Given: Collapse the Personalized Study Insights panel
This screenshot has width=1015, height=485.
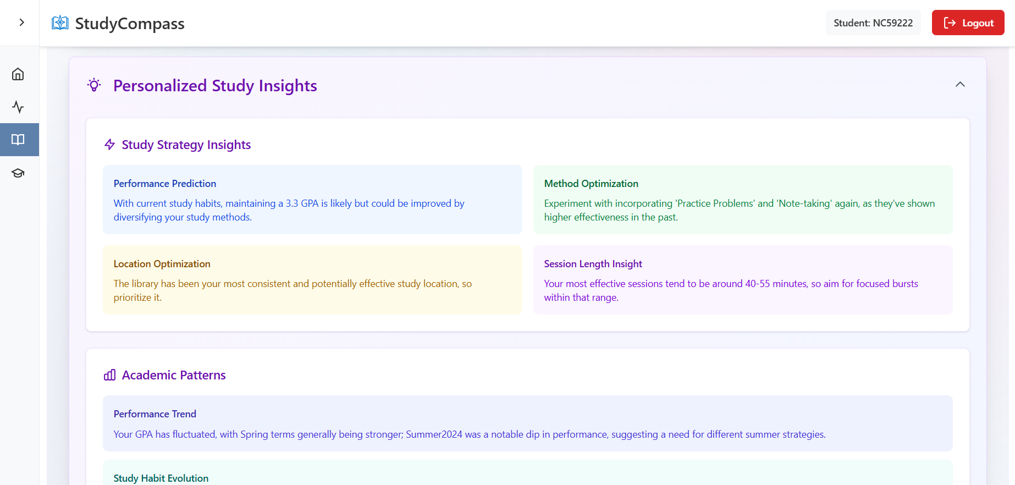Looking at the screenshot, I should coord(960,85).
